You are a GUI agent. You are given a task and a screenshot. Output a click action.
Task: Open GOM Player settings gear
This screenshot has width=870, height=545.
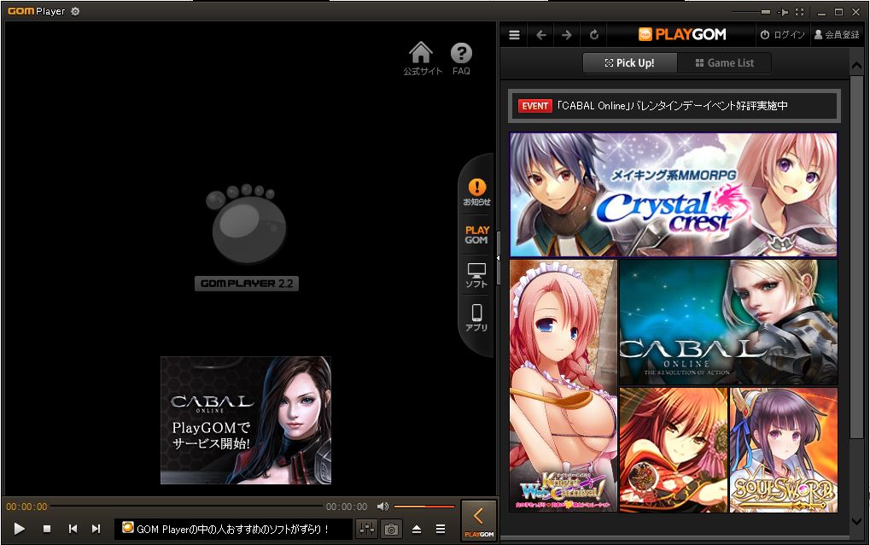point(75,11)
